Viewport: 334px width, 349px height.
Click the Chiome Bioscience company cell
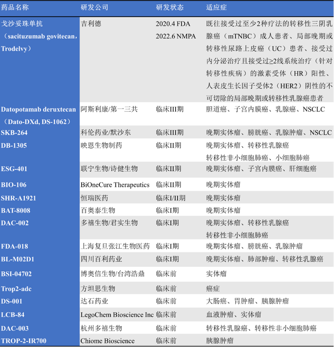tap(107, 341)
